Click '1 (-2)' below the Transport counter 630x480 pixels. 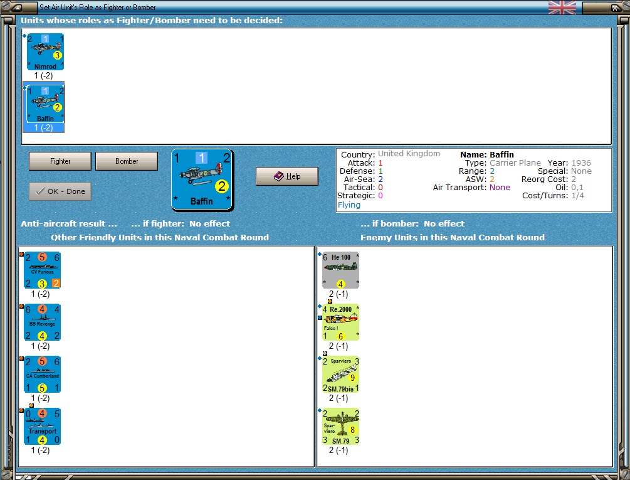coord(40,451)
